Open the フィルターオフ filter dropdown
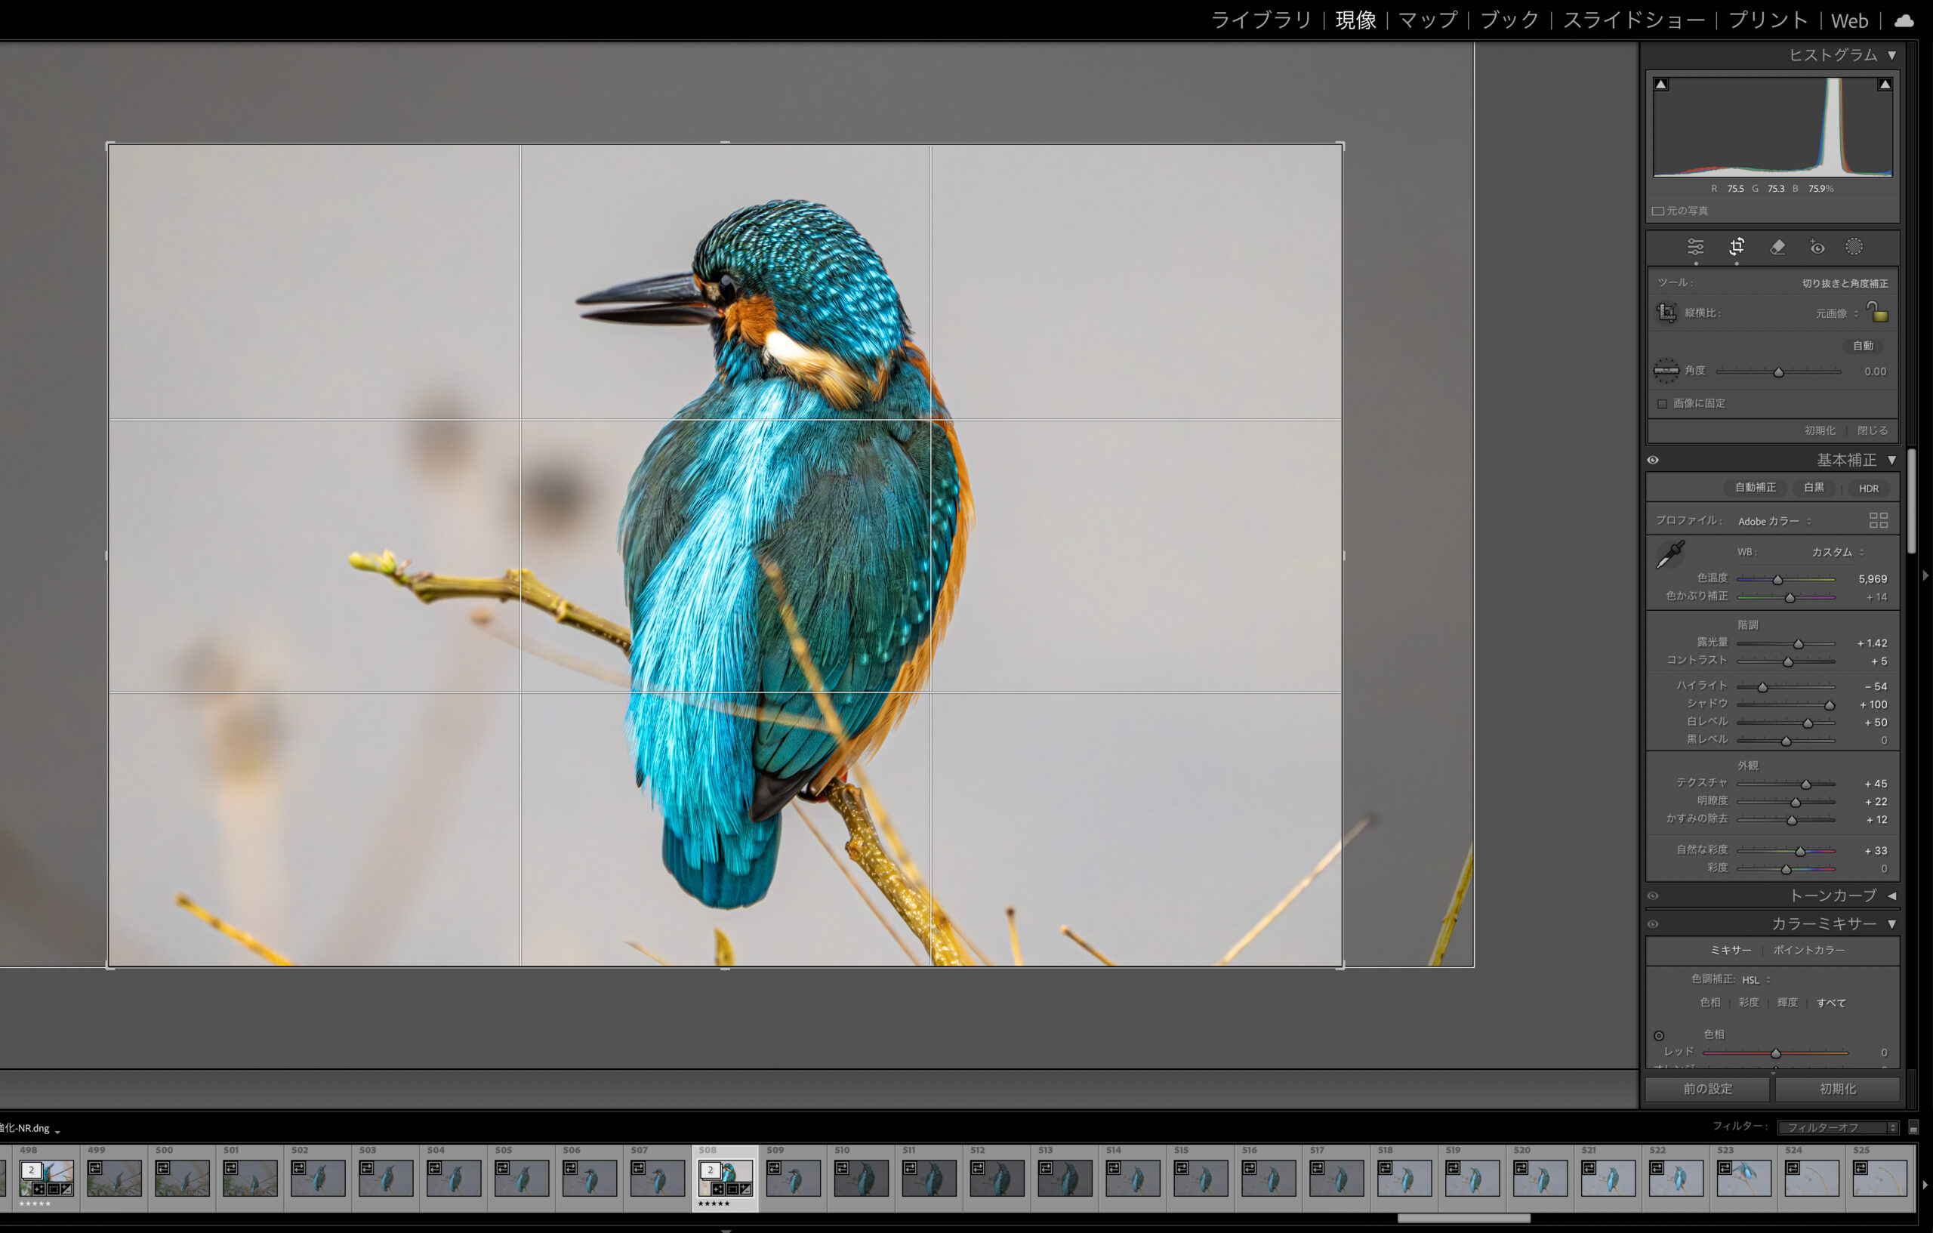This screenshot has height=1233, width=1933. click(x=1837, y=1127)
